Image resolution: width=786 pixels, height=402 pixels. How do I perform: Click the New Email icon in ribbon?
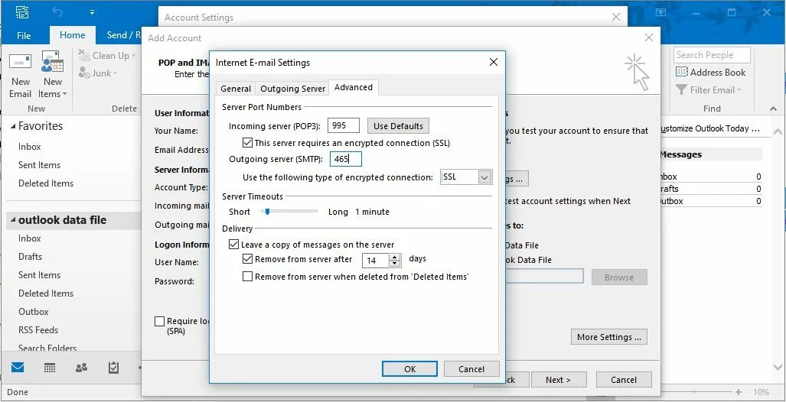pos(21,63)
